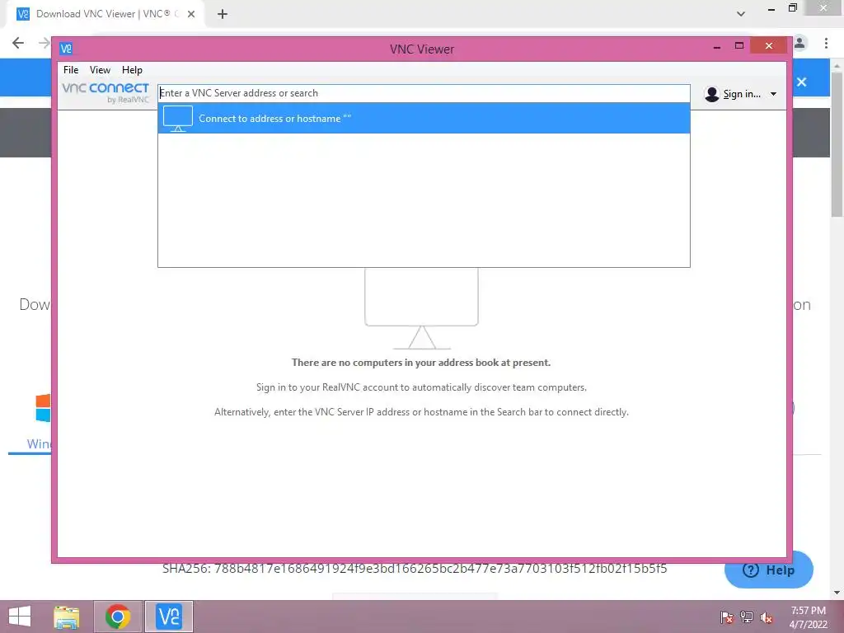844x633 pixels.
Task: Click the Windows logo icon on download page
Action: pos(43,408)
